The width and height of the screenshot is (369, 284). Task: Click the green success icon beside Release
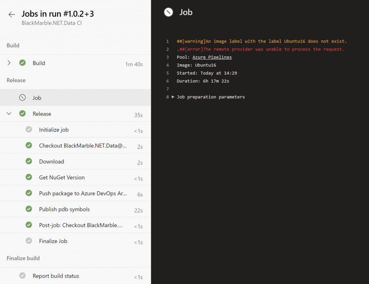[22, 113]
